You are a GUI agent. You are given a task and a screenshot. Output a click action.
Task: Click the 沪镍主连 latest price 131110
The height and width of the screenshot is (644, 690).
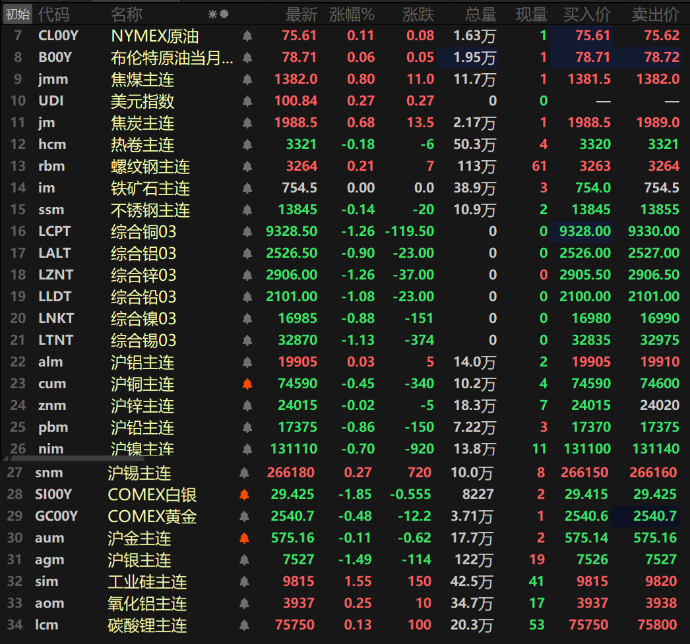(294, 449)
